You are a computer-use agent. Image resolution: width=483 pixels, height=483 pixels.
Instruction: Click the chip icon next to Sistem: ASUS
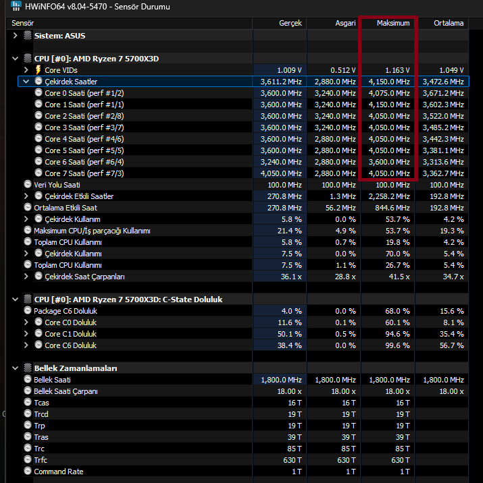click(28, 36)
